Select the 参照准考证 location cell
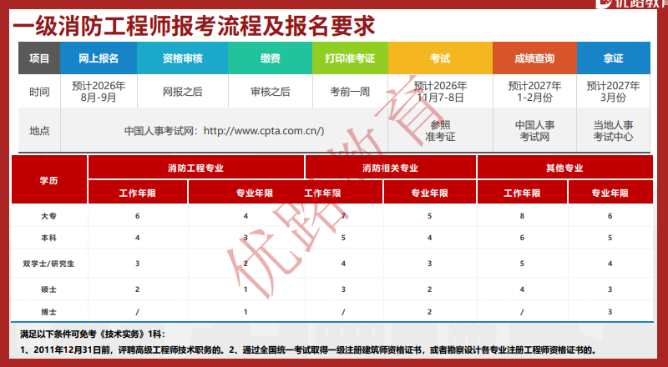Viewport: 668px width, 367px height. tap(440, 131)
